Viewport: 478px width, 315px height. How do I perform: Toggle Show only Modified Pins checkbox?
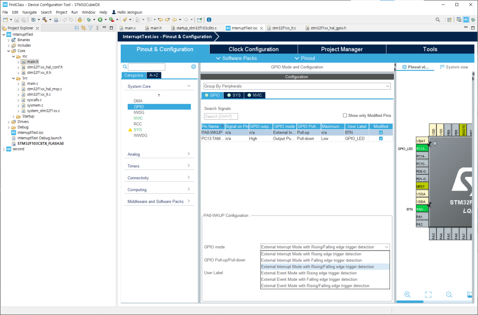345,115
